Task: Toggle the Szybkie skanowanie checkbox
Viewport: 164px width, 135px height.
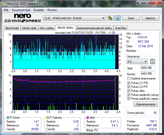Action: coord(129,78)
